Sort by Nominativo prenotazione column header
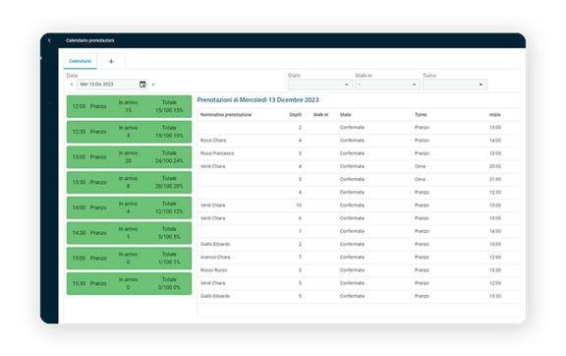The image size is (566, 356). [226, 115]
